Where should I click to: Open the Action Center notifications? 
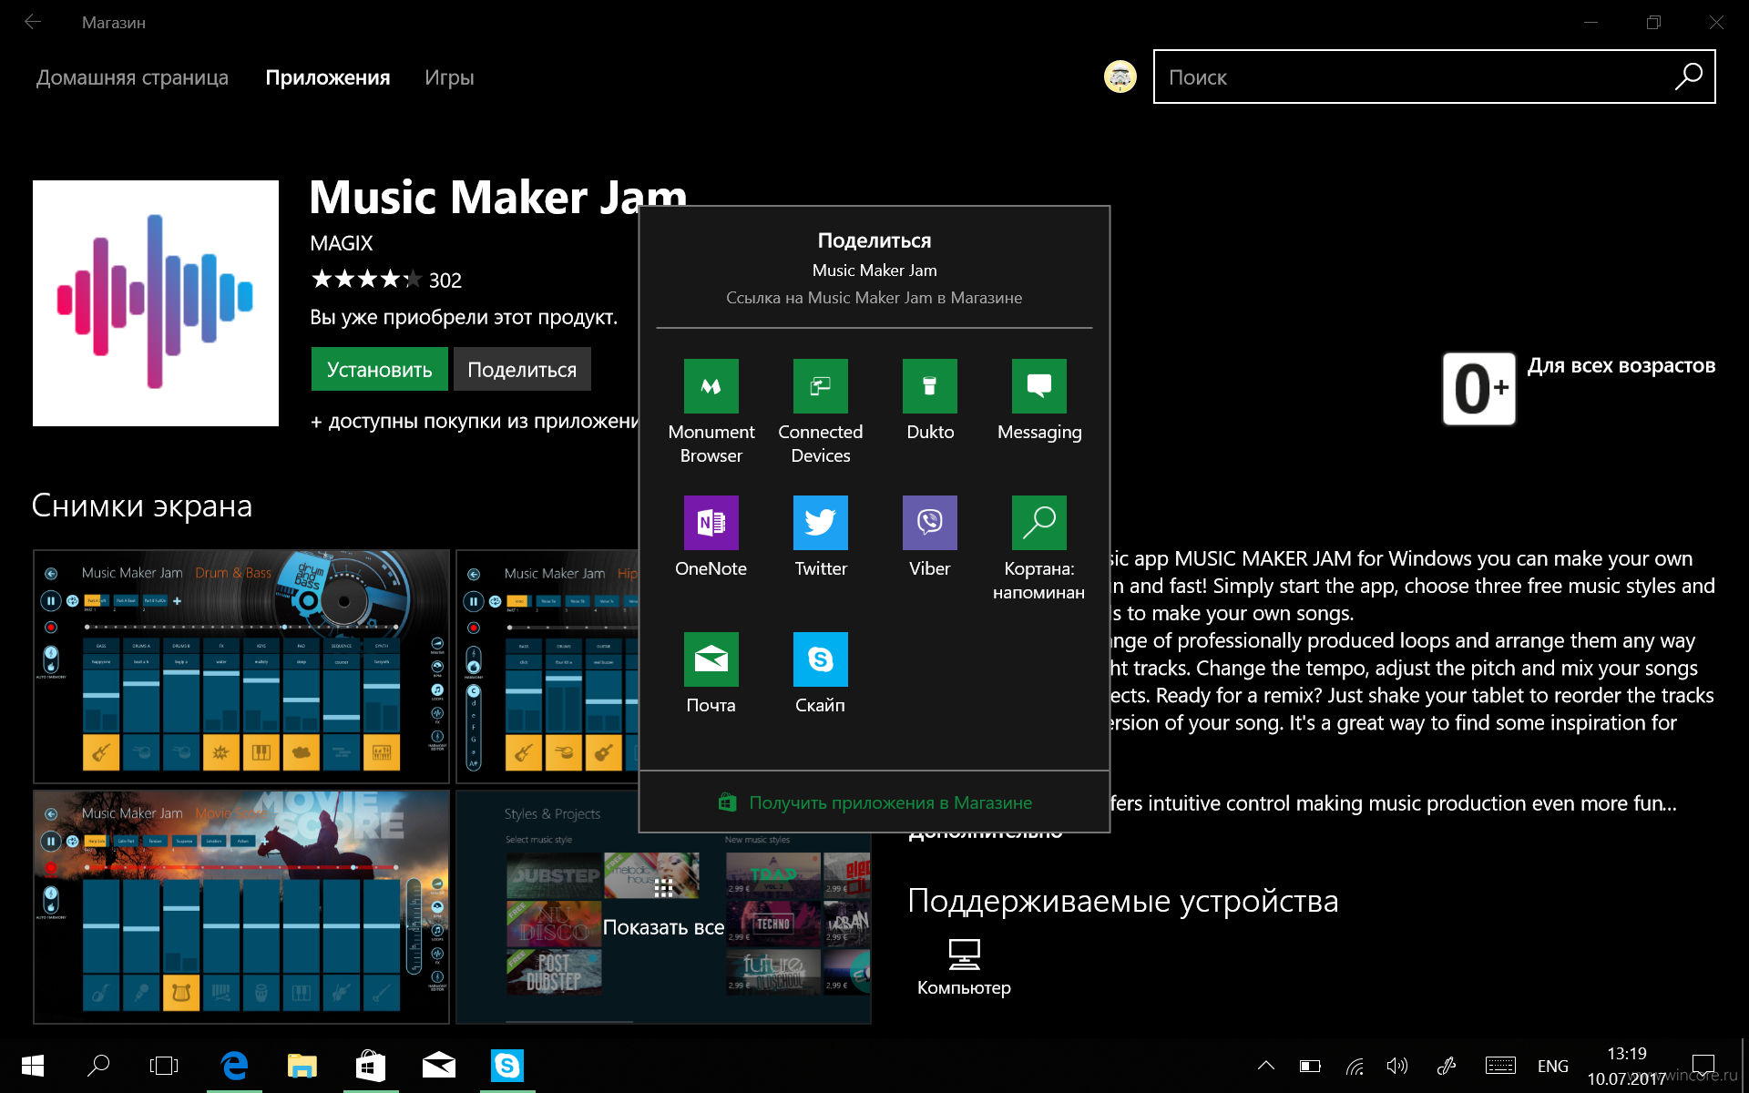[1703, 1066]
